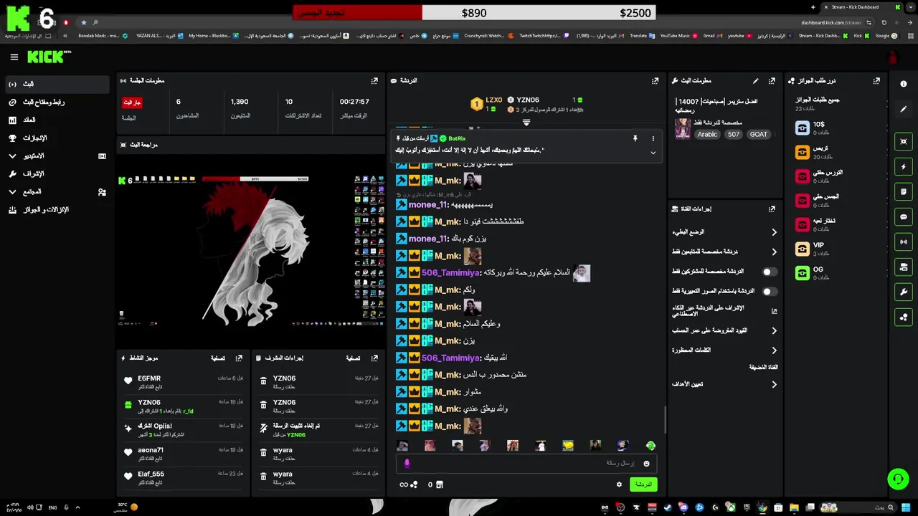Expand the الاستديو (studio) sidebar section
The width and height of the screenshot is (918, 516).
pyautogui.click(x=57, y=156)
